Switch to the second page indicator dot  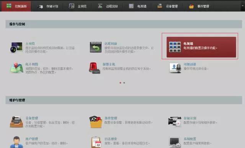click(124, 83)
